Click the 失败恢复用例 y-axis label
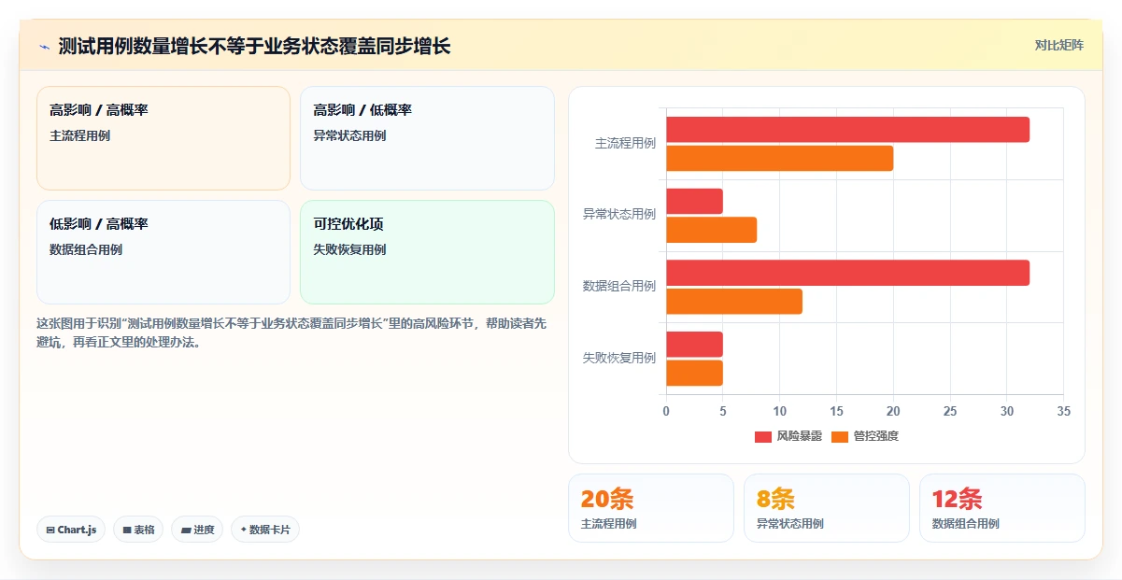1122x580 pixels. pos(619,358)
